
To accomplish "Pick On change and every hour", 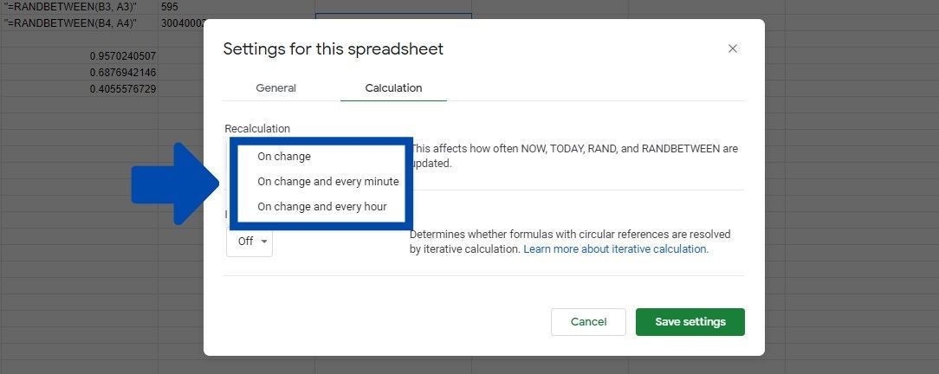I will coord(321,207).
